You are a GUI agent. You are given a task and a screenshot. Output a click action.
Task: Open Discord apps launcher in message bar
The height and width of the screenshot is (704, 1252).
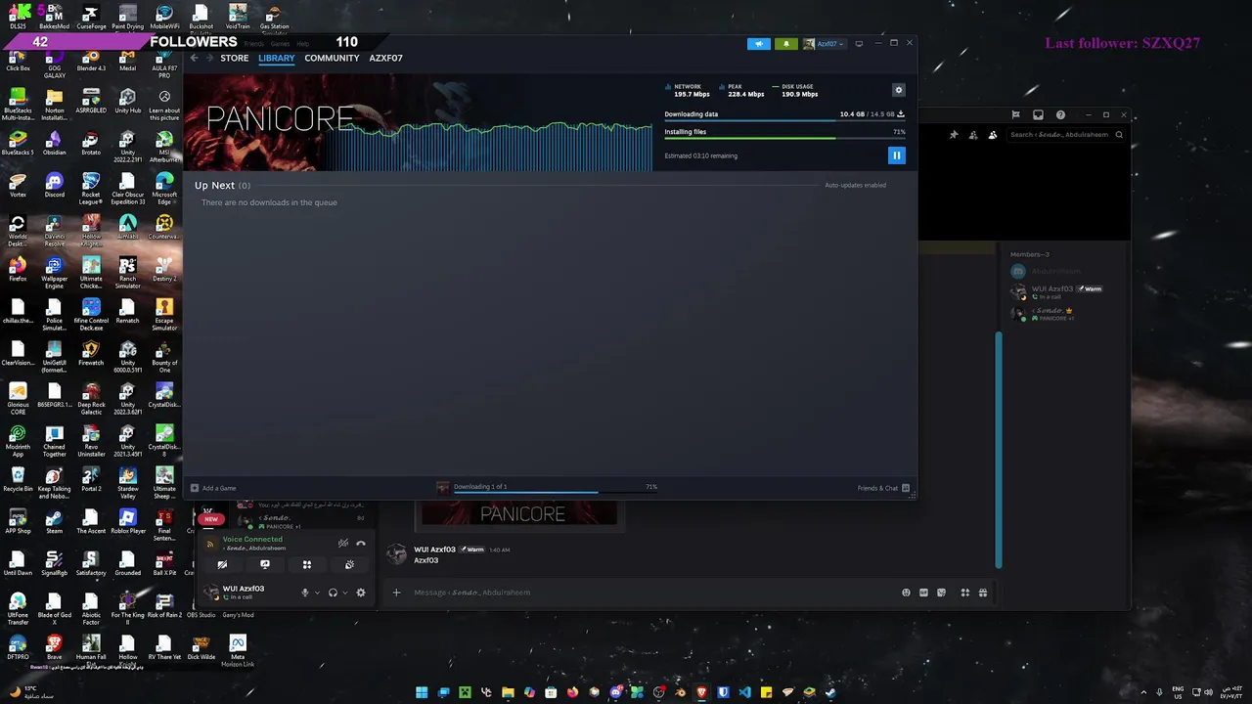tap(964, 593)
